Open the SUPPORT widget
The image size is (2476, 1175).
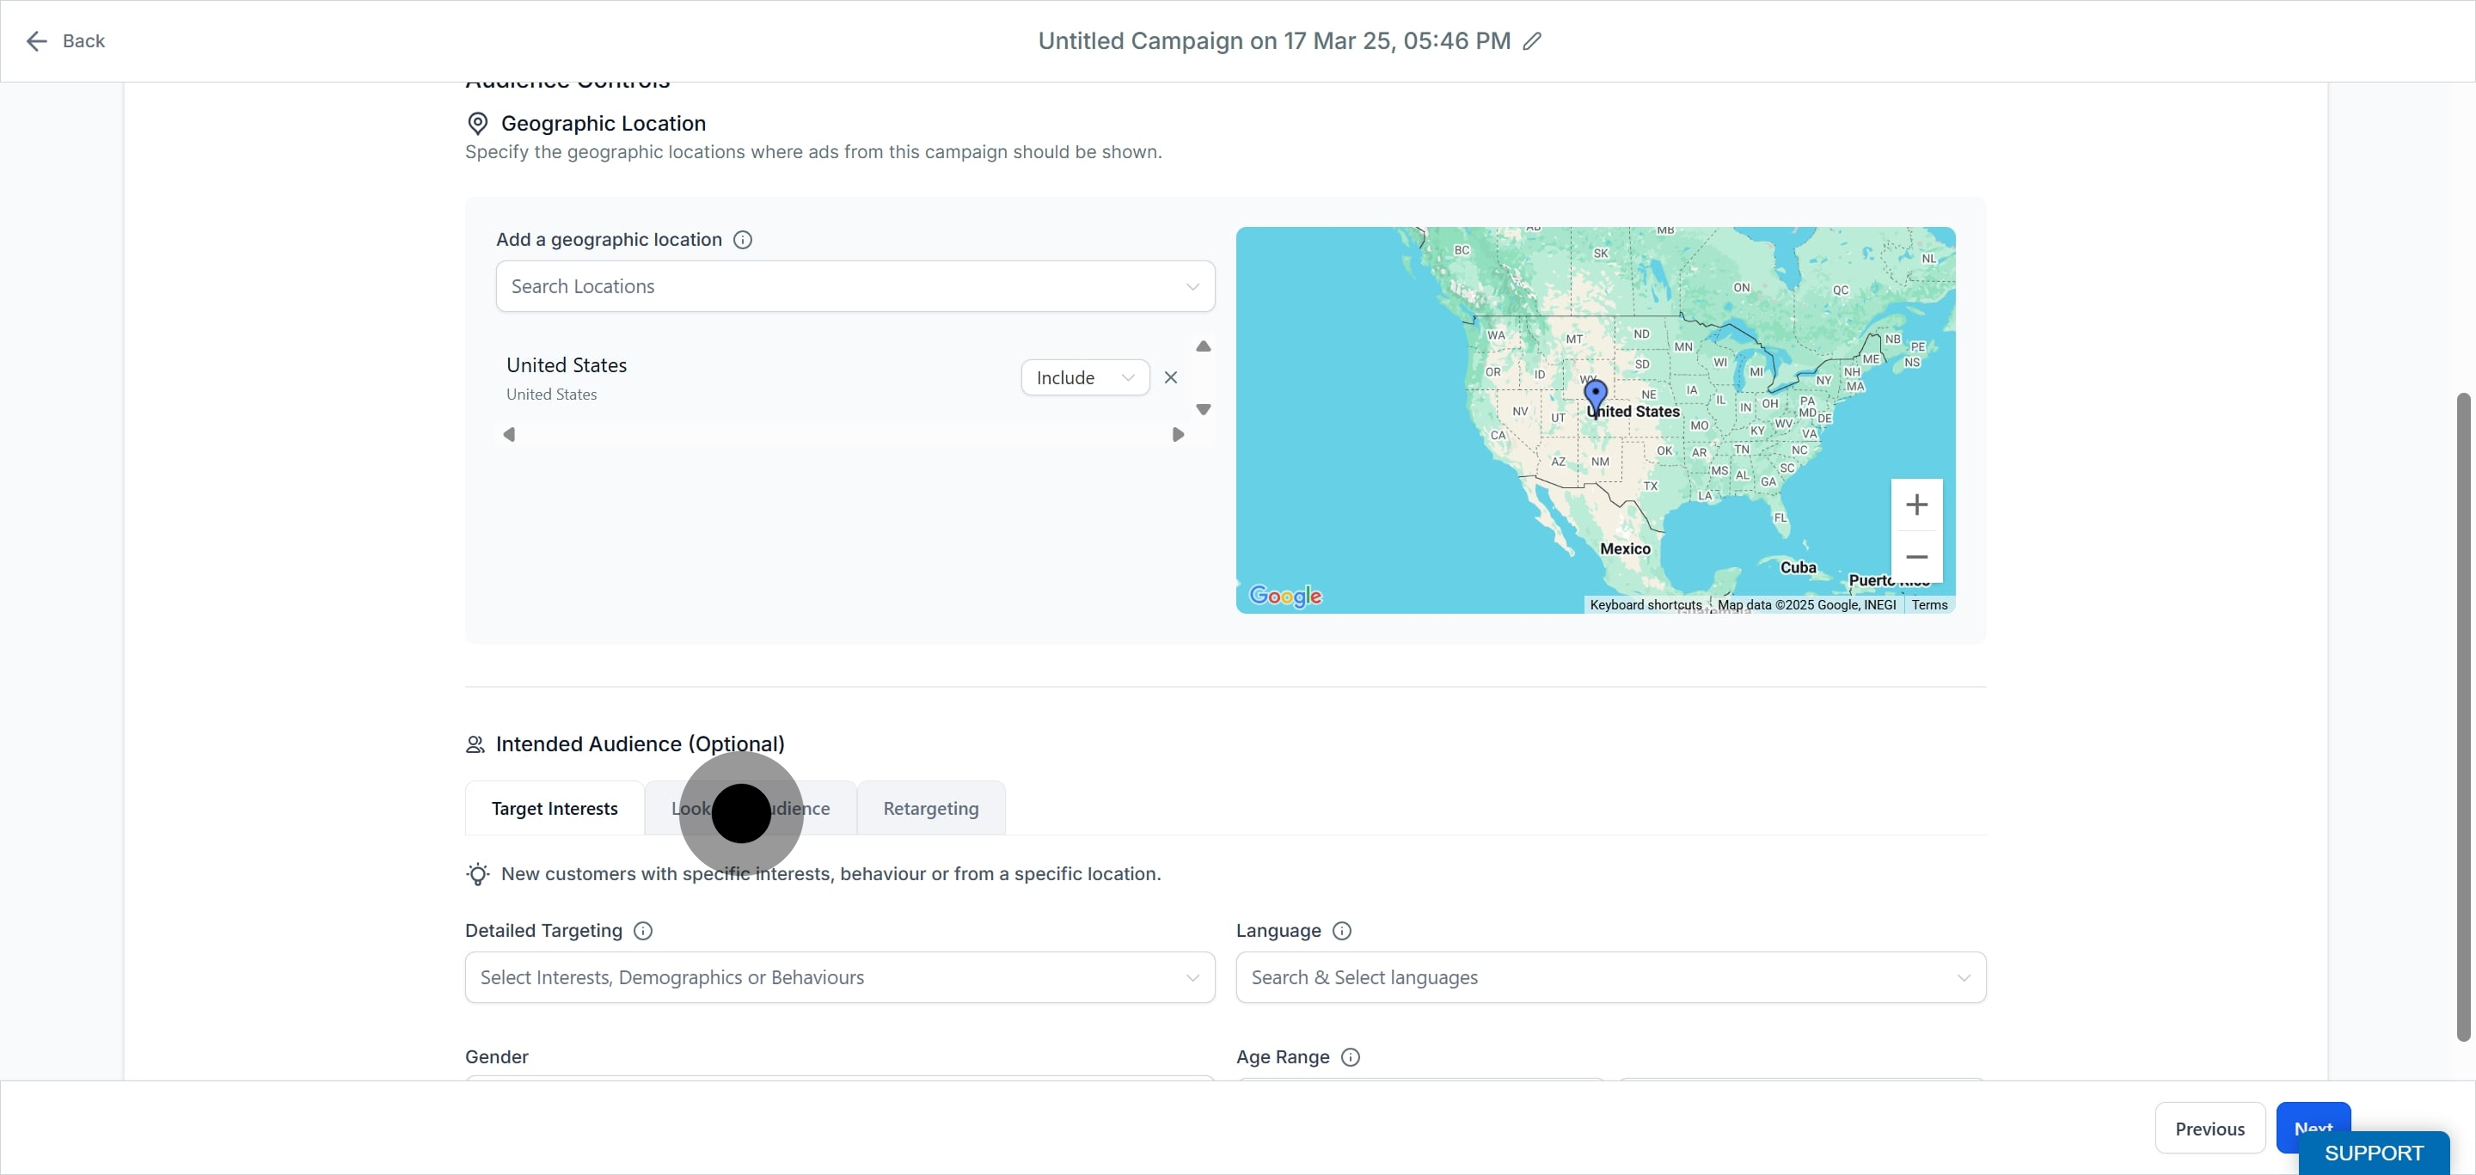pyautogui.click(x=2373, y=1153)
